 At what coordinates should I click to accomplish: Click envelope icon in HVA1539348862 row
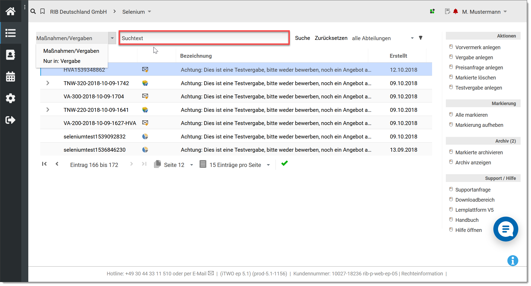tap(145, 70)
